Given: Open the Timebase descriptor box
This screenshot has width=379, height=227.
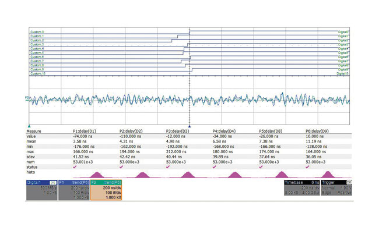Looking at the screenshot, I should tap(302, 187).
